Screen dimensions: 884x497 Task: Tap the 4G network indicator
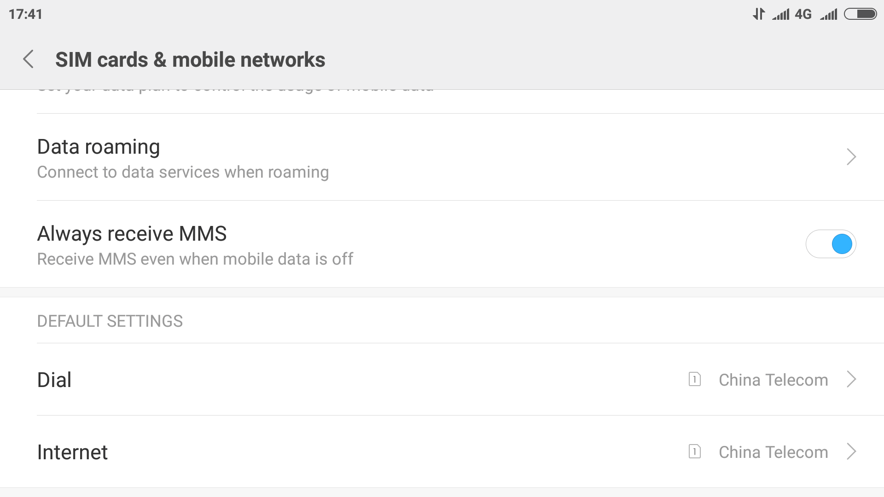coord(803,14)
